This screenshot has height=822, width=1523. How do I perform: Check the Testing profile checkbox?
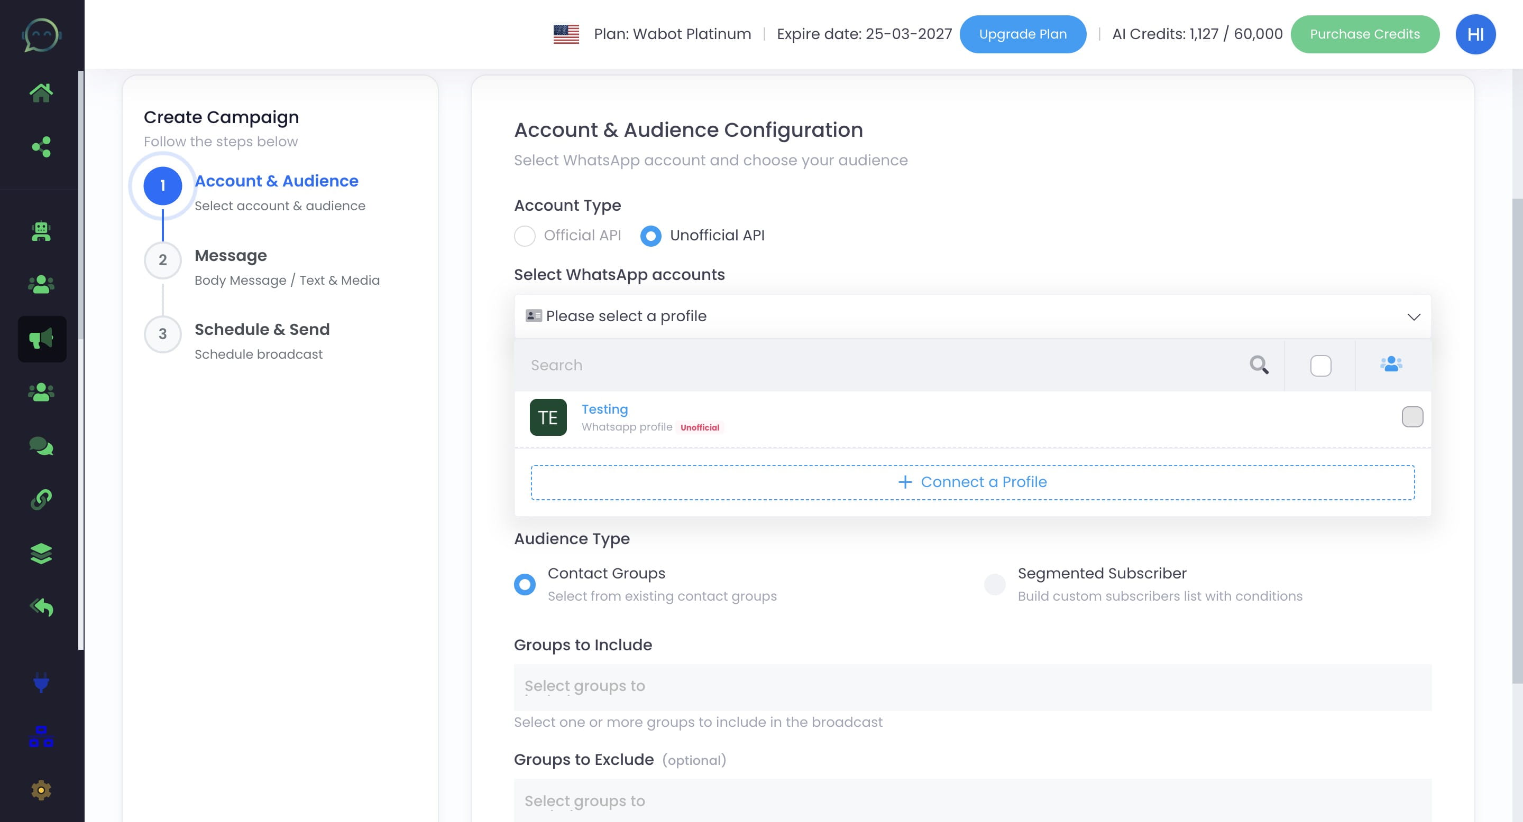1412,417
